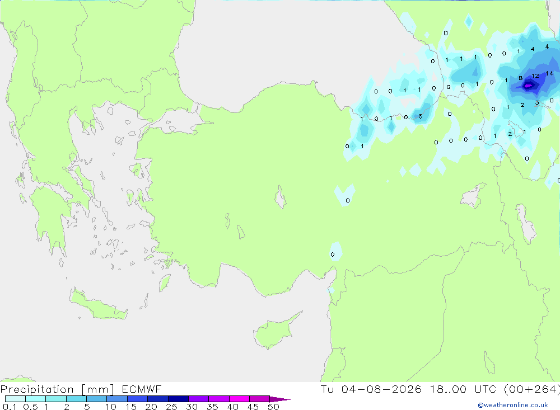Click the 25–30 mm dark navy legend swatch
The height and width of the screenshot is (410, 560).
178,399
